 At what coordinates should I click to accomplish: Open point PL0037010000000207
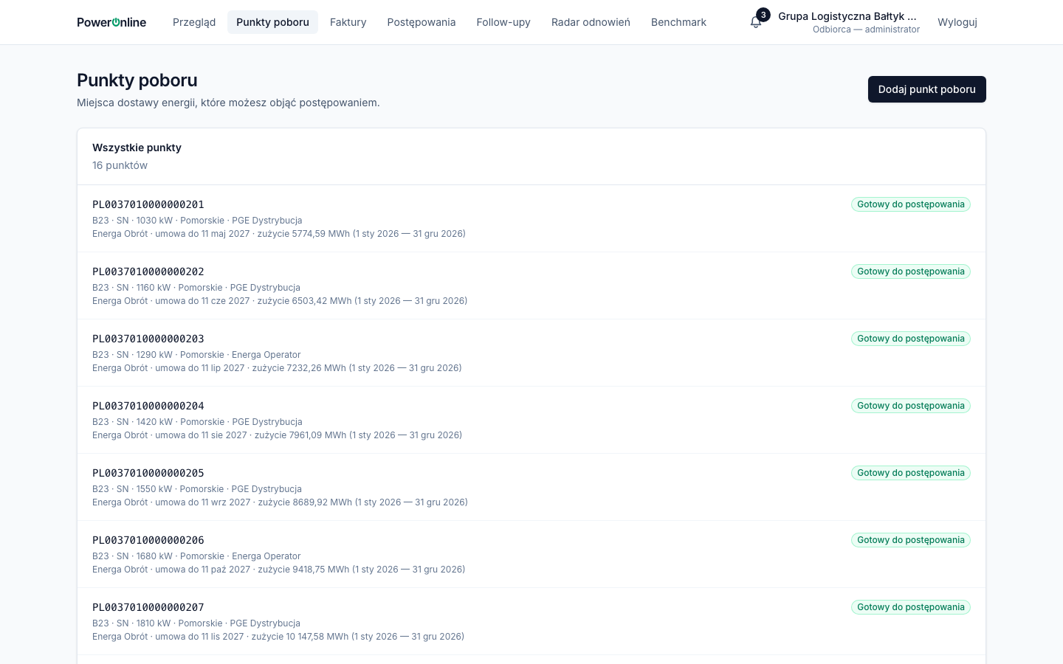point(148,607)
